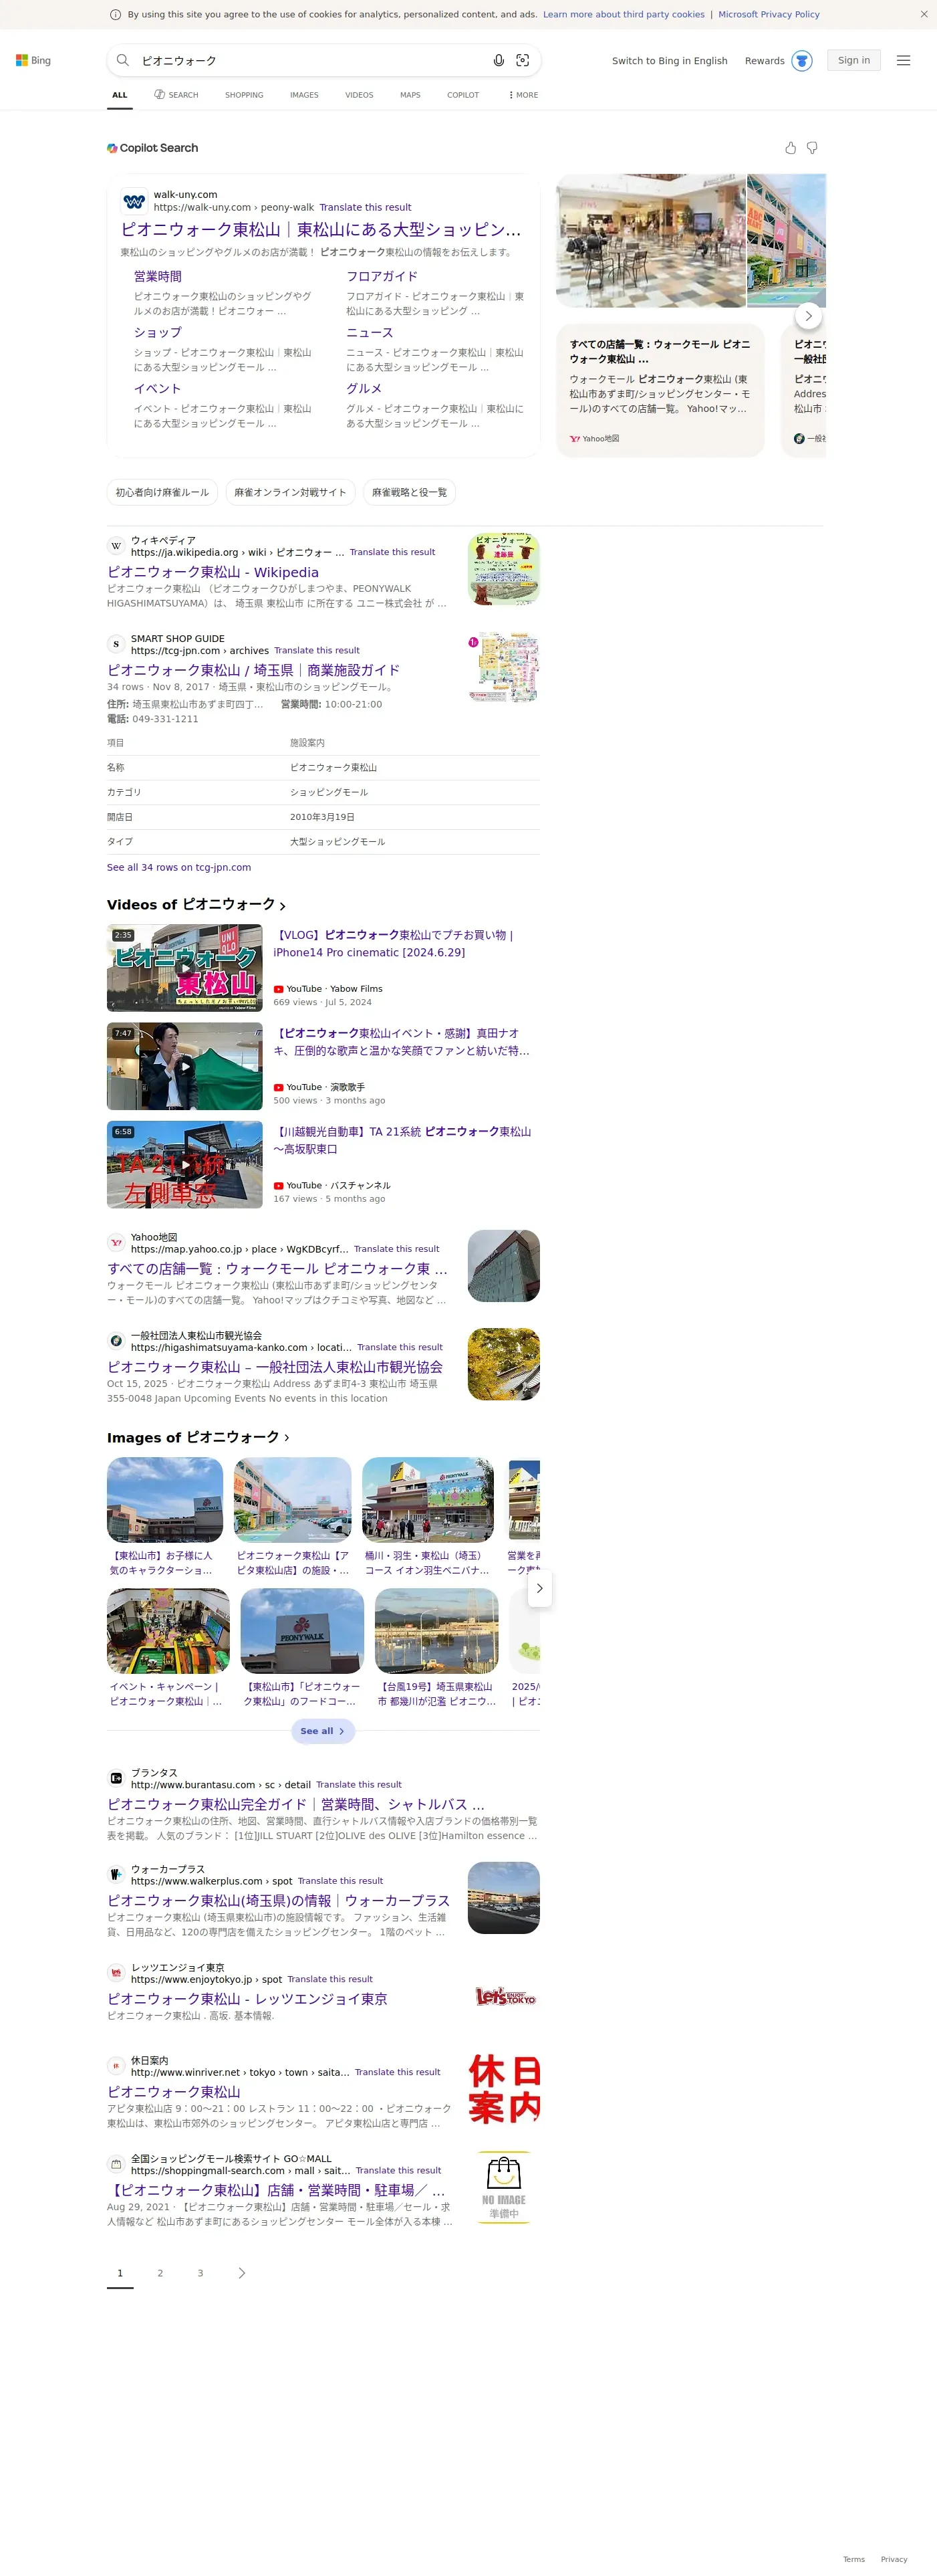Open ウォーカープラス result title

click(279, 1900)
